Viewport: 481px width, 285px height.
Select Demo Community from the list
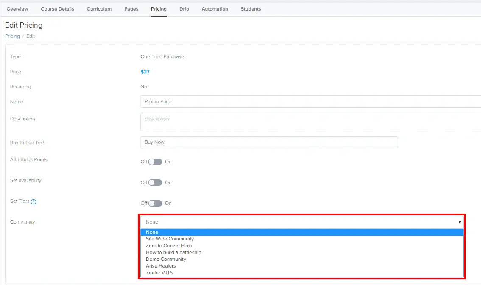coord(166,259)
